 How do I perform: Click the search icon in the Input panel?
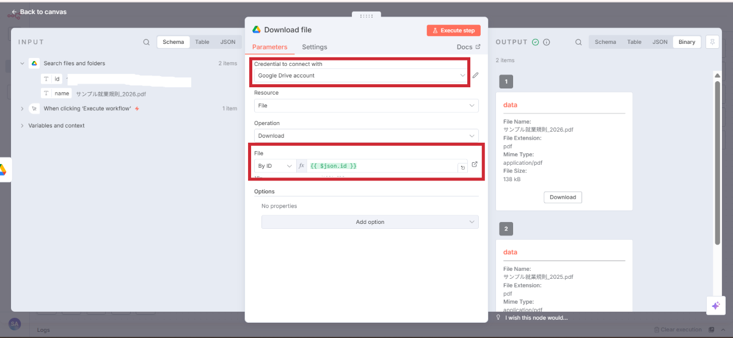click(x=146, y=42)
